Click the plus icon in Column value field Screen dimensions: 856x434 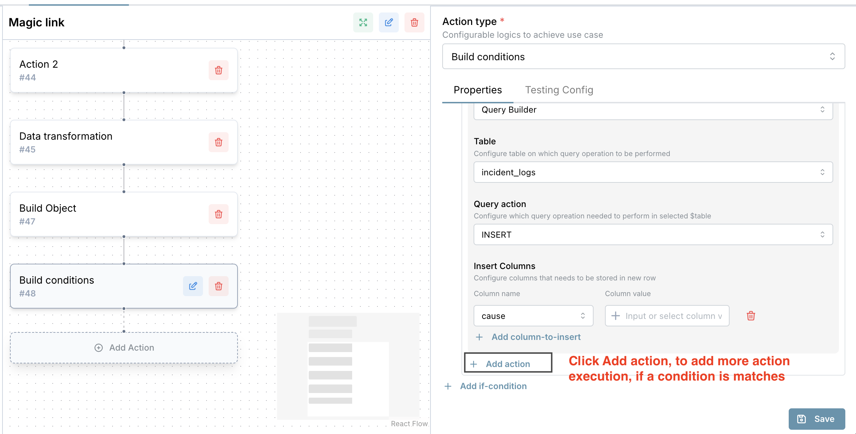coord(616,316)
